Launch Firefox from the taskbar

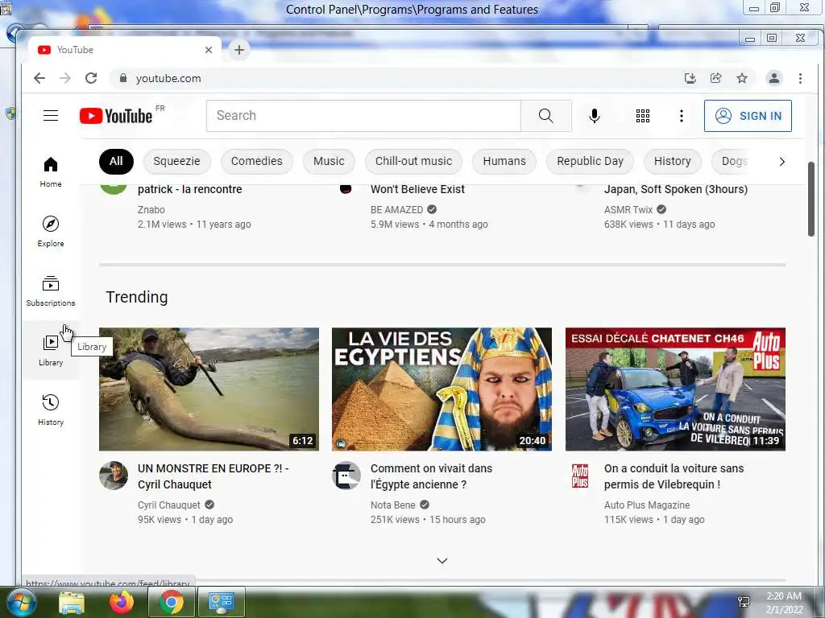122,602
